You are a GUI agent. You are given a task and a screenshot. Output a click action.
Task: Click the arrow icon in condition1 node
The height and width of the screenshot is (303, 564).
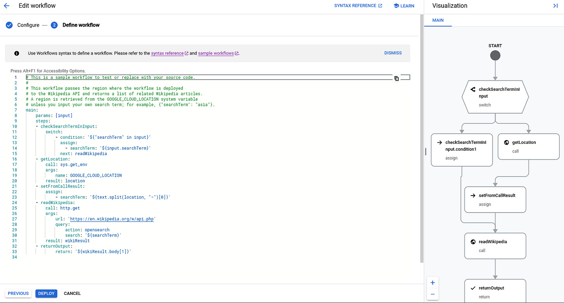439,143
